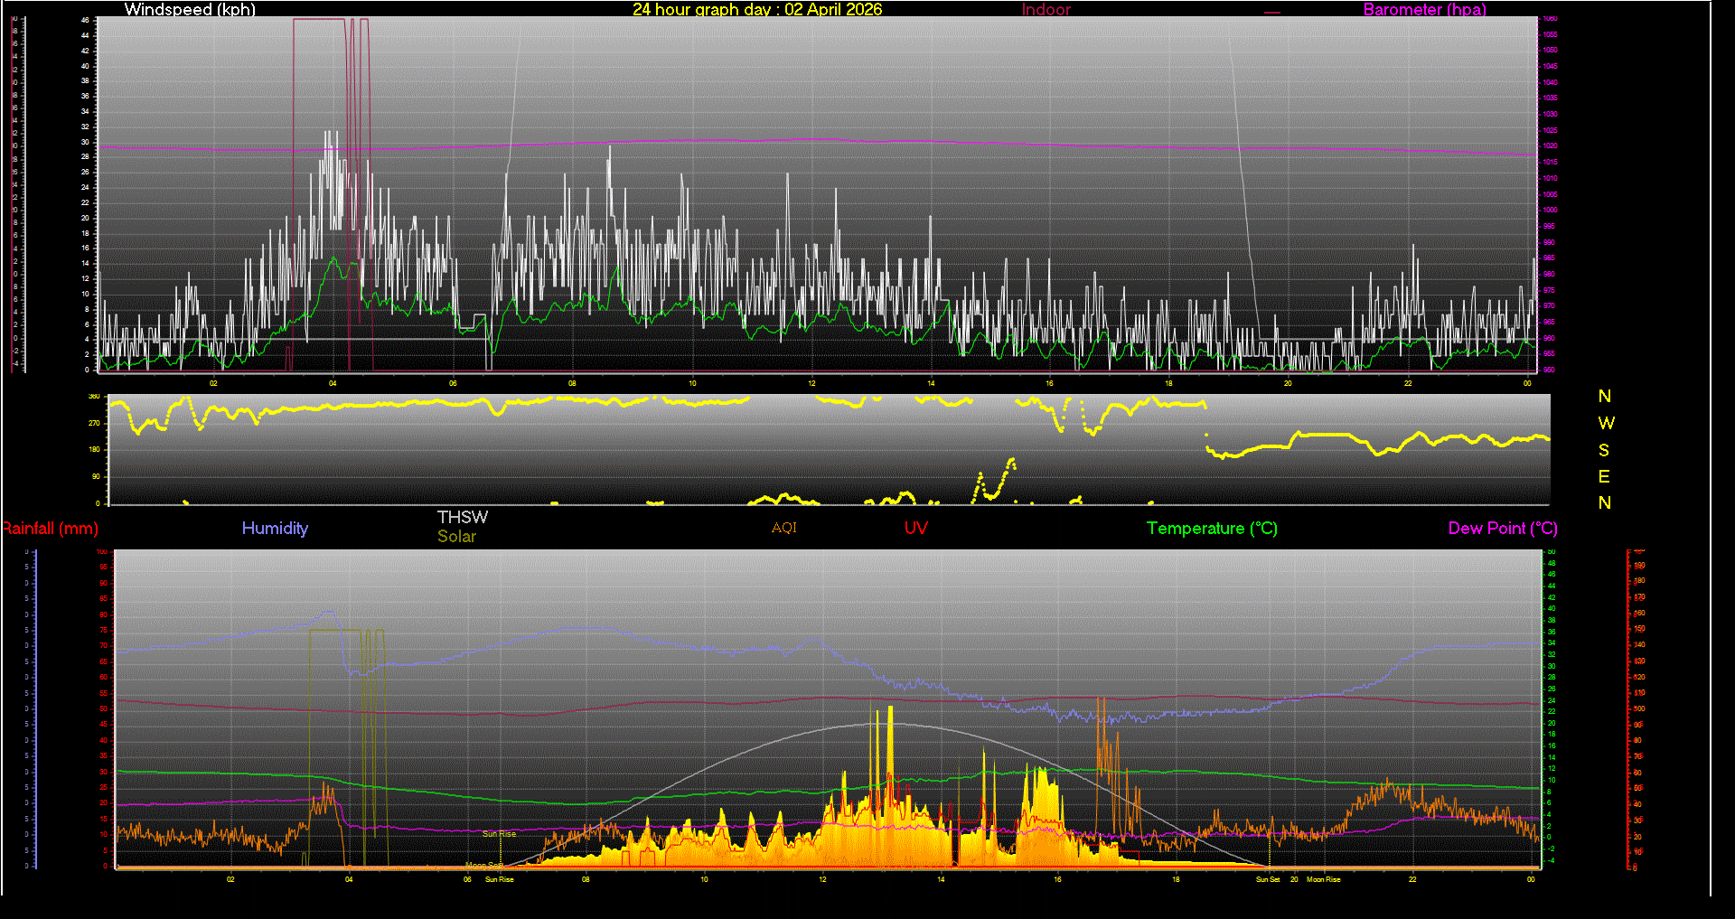Click the Humidity legend label
The width and height of the screenshot is (1735, 919).
click(x=275, y=529)
